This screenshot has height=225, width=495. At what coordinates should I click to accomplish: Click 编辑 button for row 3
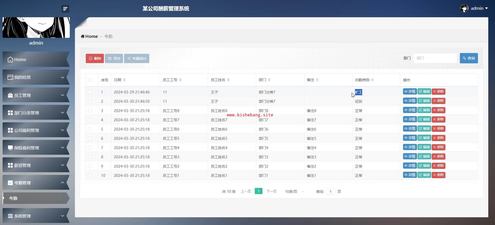(424, 110)
